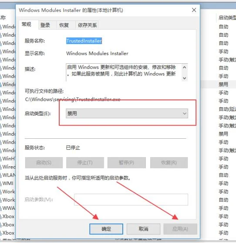Click the 启动参数 input field

point(131,200)
